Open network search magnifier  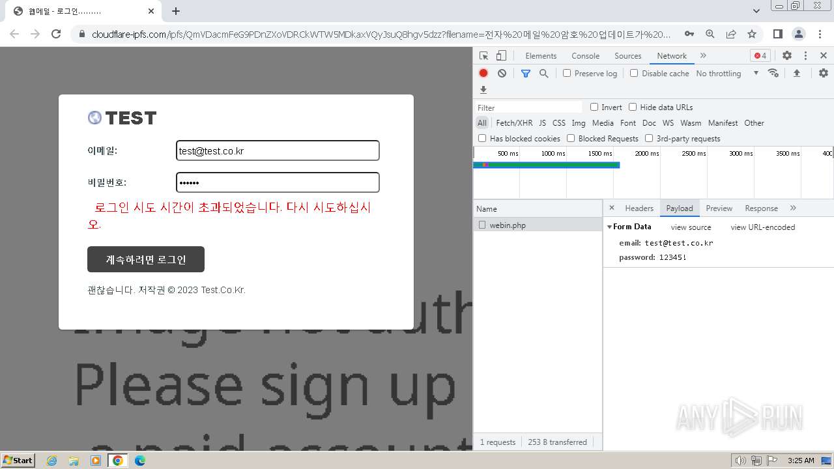[544, 74]
